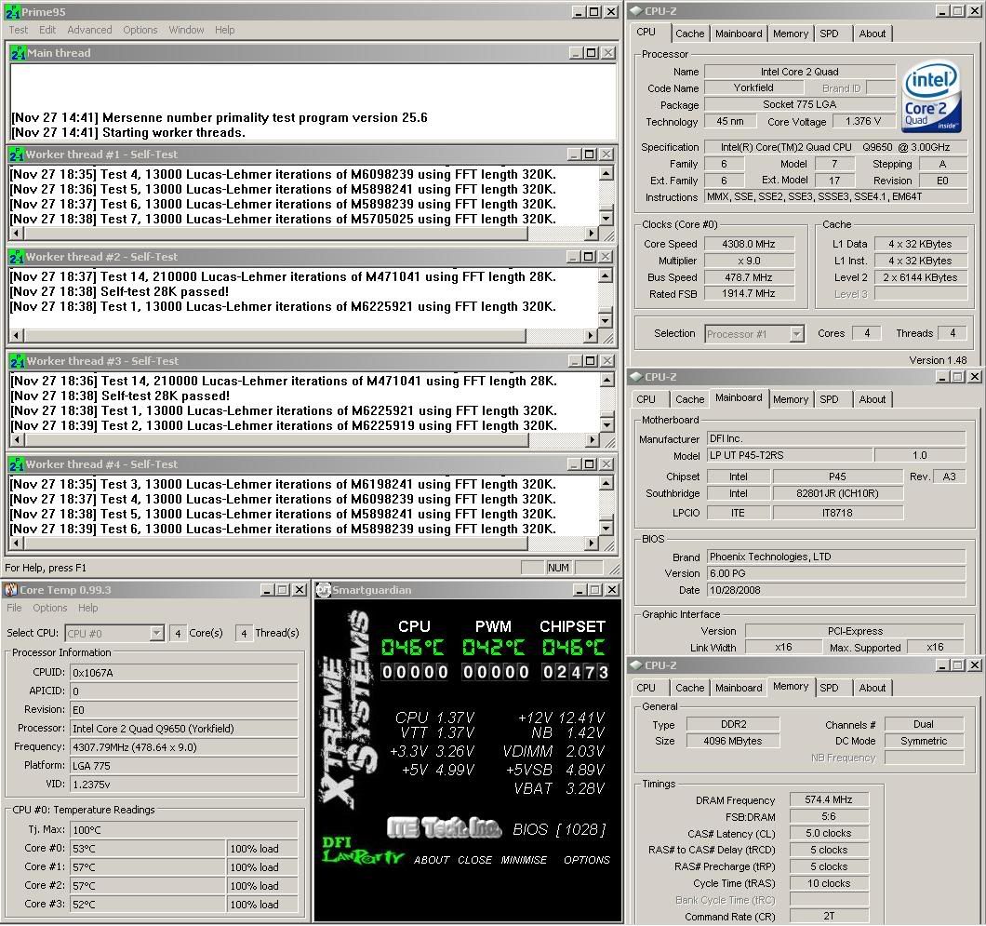Click Worker thread #3 window icon

pyautogui.click(x=17, y=361)
